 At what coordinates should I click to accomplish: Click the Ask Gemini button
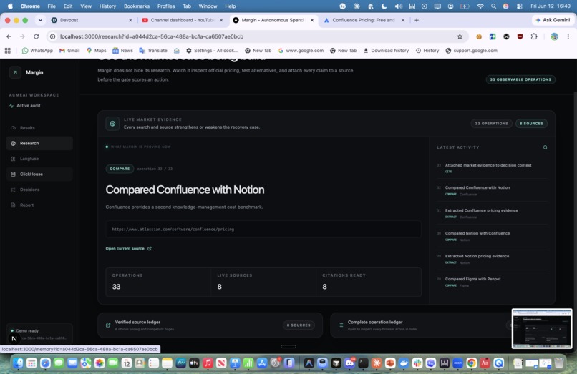point(553,20)
